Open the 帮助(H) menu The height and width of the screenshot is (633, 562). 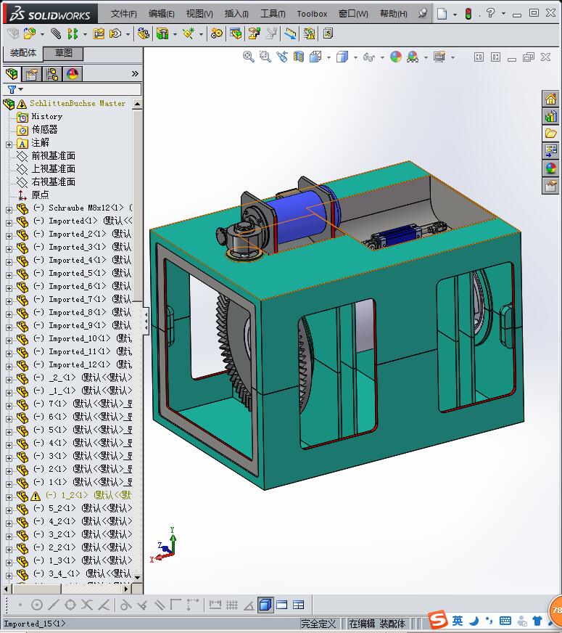tap(394, 14)
